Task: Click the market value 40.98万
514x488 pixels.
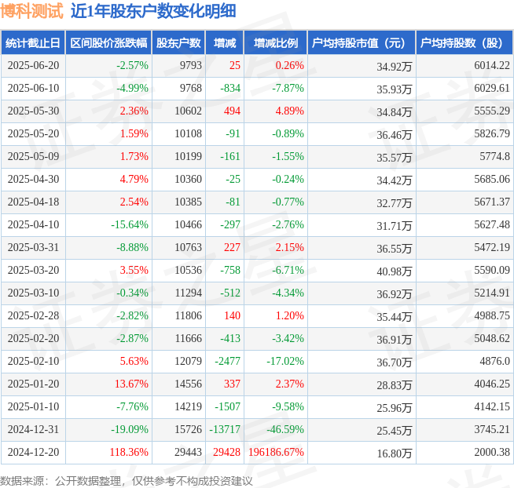Action: point(395,271)
